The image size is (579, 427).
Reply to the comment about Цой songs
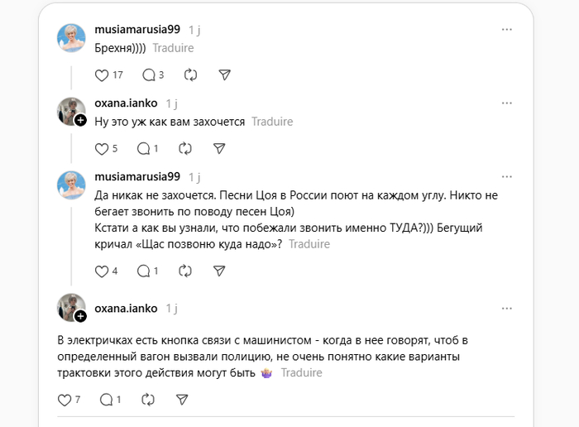[x=143, y=271]
